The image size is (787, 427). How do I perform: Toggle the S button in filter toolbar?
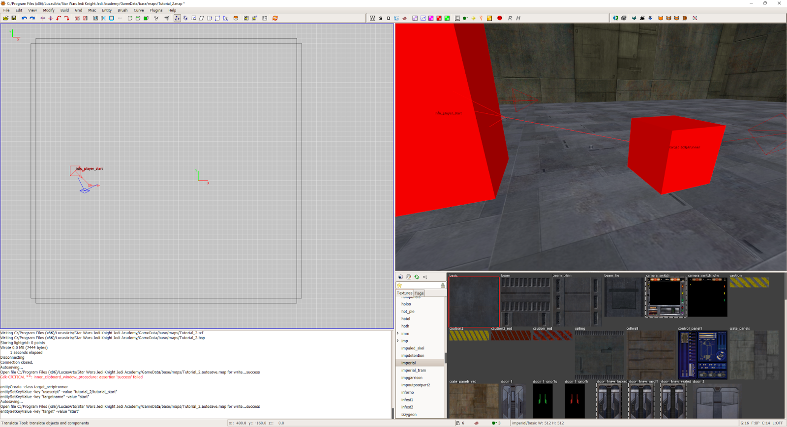[x=381, y=18]
